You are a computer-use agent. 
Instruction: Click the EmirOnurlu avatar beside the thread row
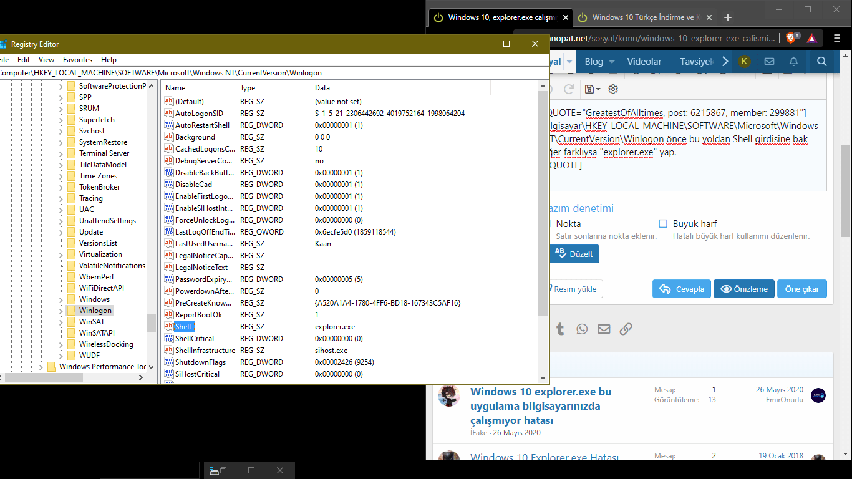(x=818, y=395)
